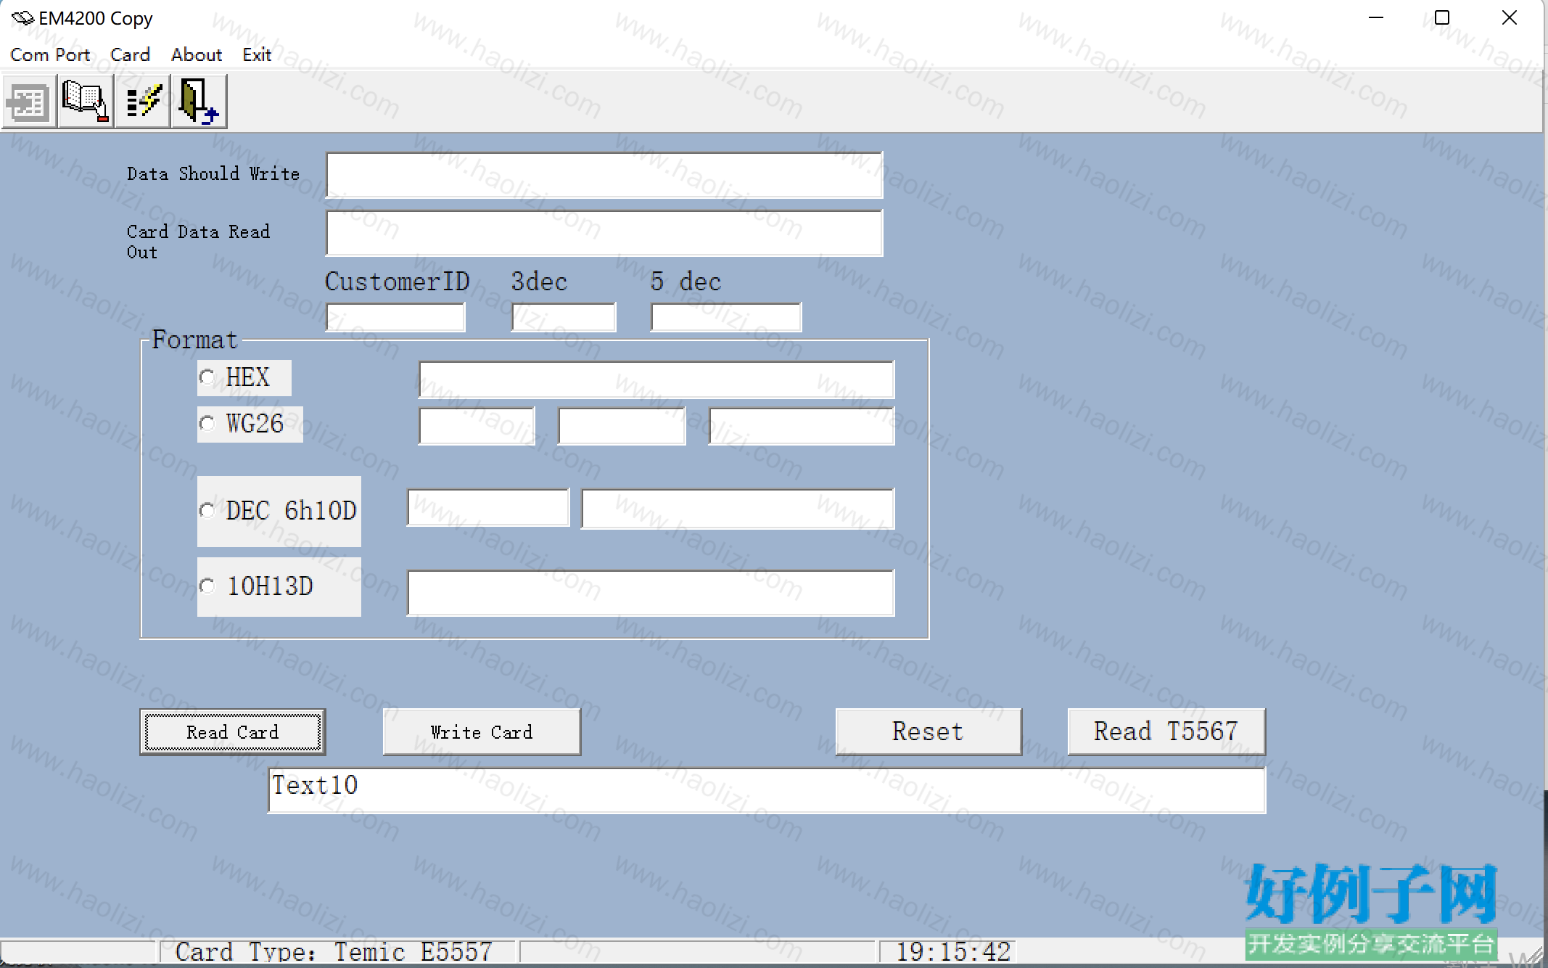This screenshot has width=1548, height=968.
Task: Focus the Card Data Read Out field
Action: [604, 233]
